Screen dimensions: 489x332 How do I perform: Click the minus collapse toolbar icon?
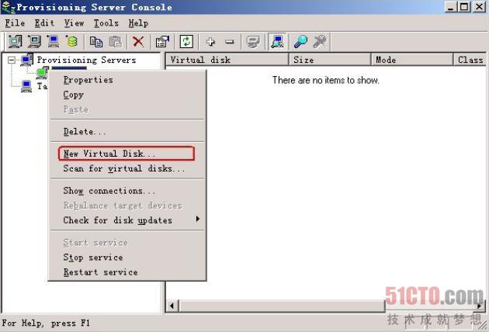point(230,41)
